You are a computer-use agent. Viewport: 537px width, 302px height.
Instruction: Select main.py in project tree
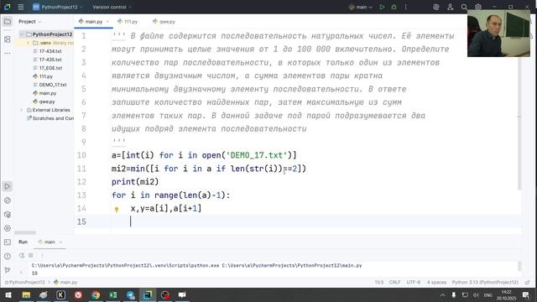44,93
